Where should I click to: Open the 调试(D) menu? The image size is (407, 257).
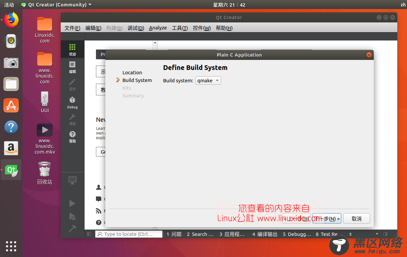pos(136,28)
